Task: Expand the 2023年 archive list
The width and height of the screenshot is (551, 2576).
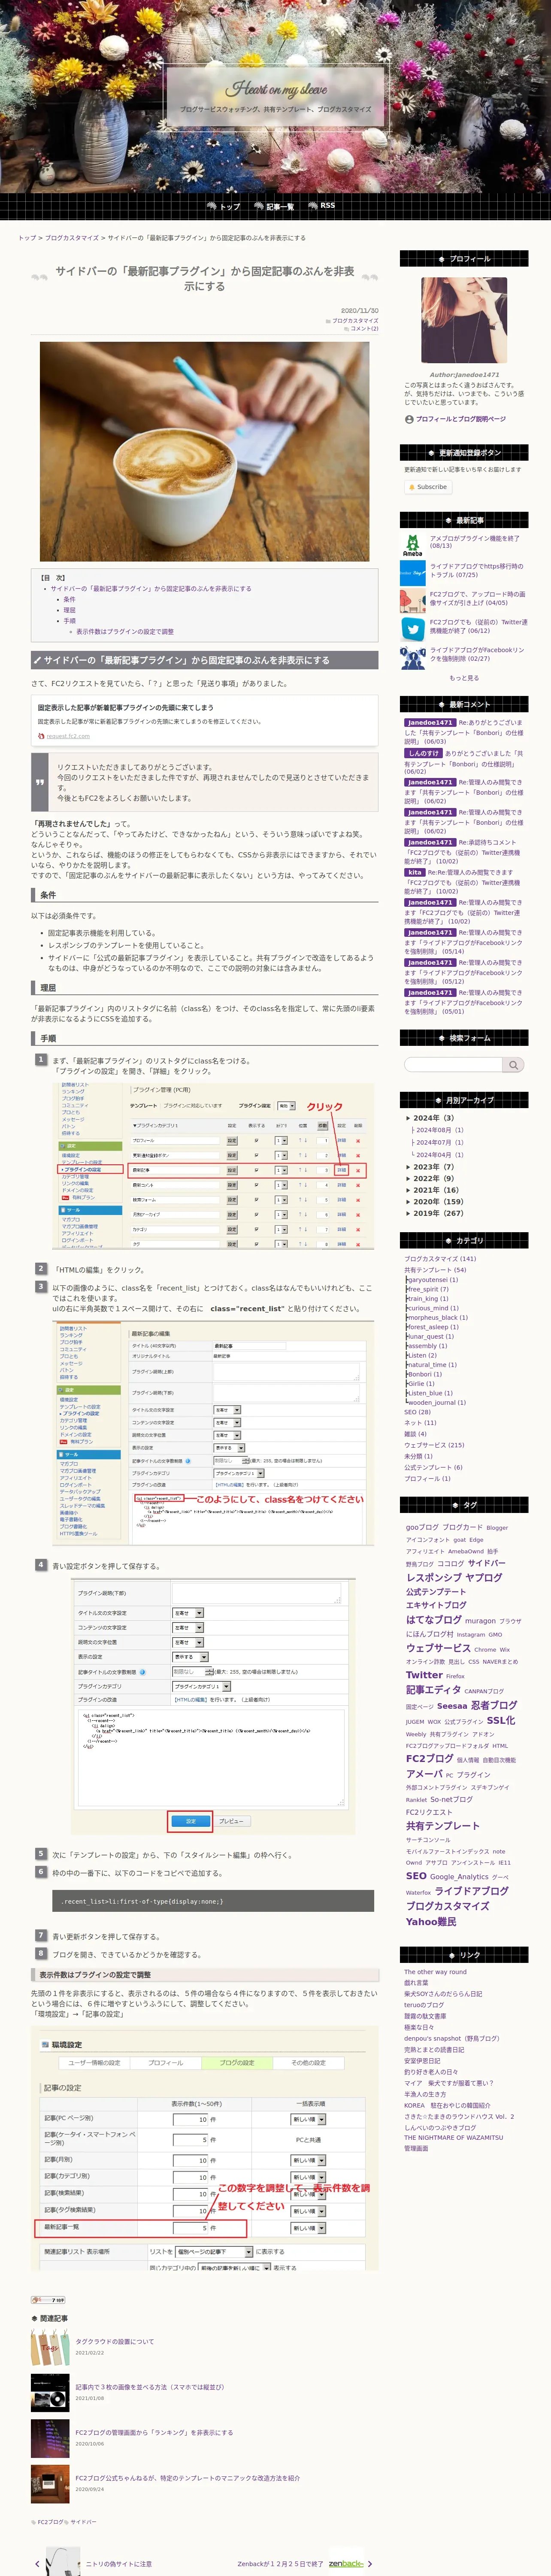Action: [x=429, y=1167]
